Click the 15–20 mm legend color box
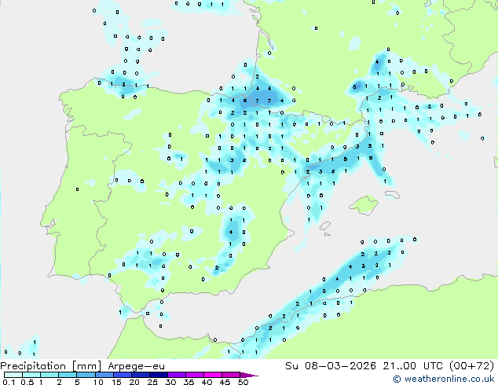The width and height of the screenshot is (498, 385). [123, 375]
